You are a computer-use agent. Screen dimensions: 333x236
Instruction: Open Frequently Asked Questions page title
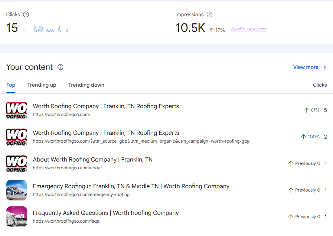106,213
